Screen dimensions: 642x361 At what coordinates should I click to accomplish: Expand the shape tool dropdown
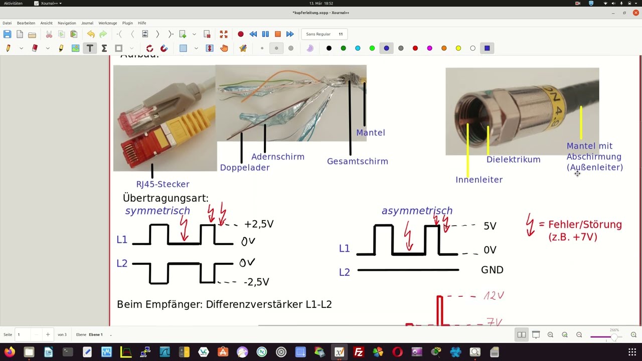[x=131, y=48]
